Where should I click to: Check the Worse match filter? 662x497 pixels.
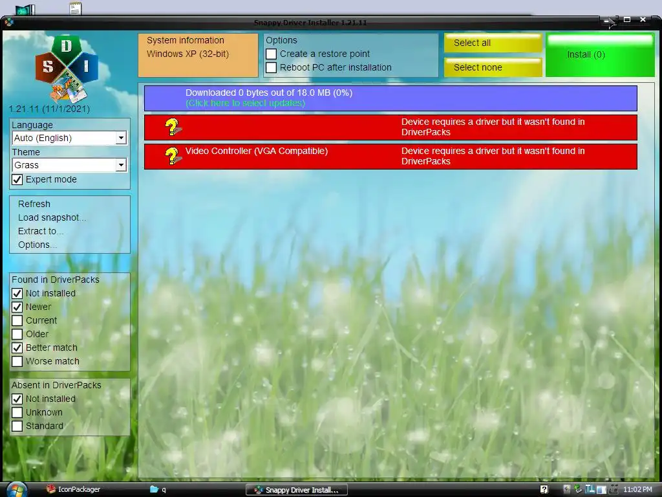[x=17, y=361]
